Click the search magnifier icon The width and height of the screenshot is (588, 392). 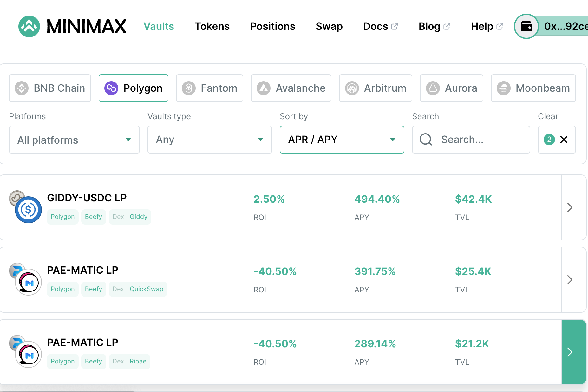coord(426,140)
